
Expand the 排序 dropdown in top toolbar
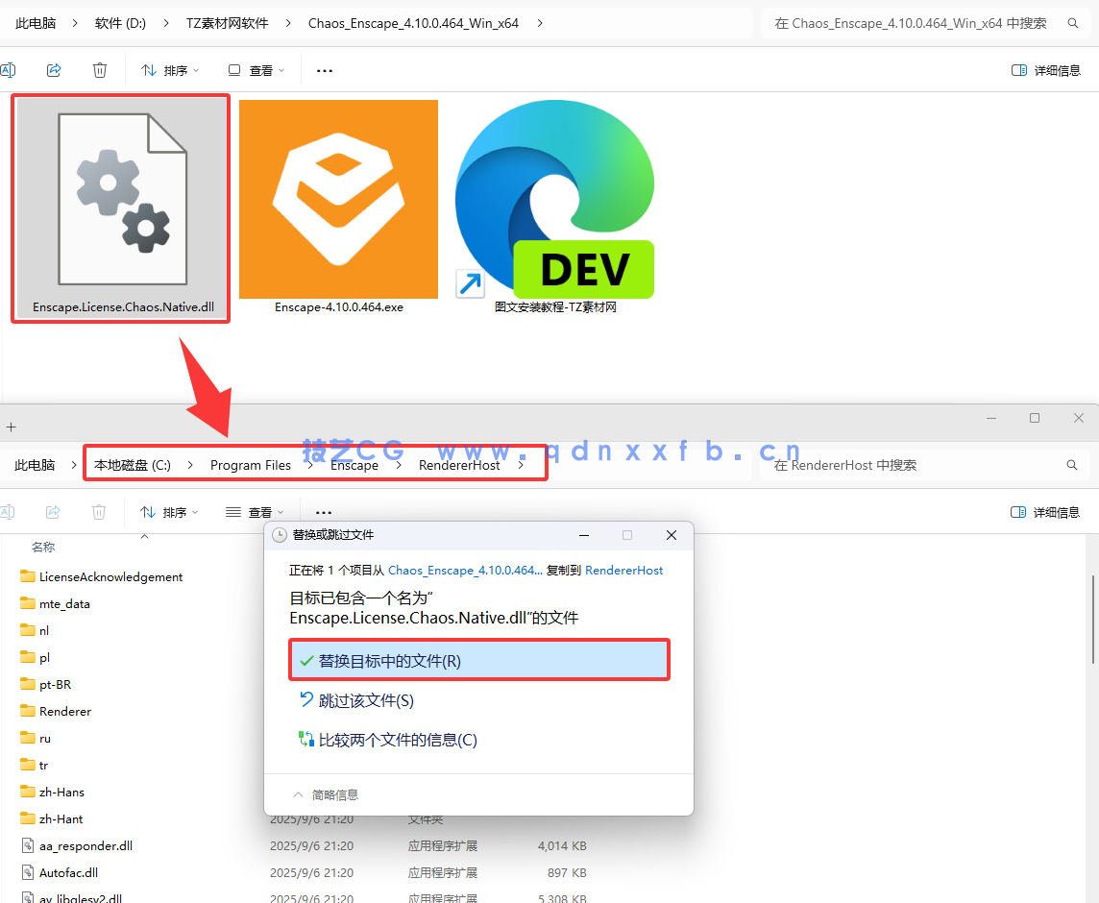click(x=170, y=70)
